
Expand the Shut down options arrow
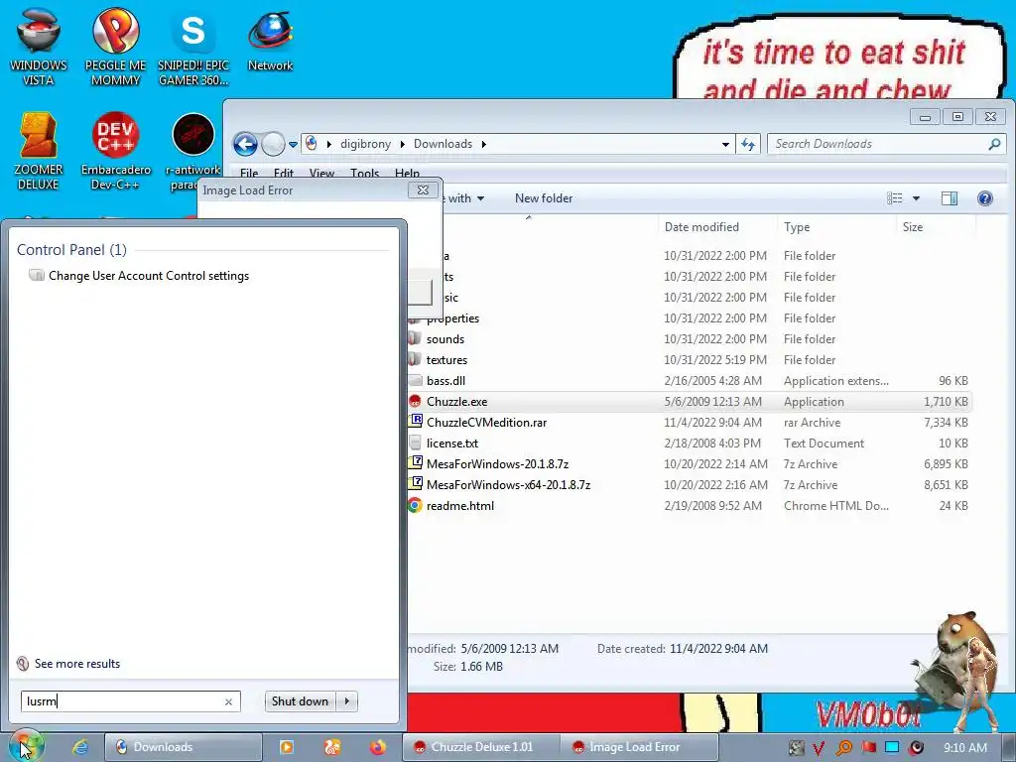pyautogui.click(x=347, y=701)
